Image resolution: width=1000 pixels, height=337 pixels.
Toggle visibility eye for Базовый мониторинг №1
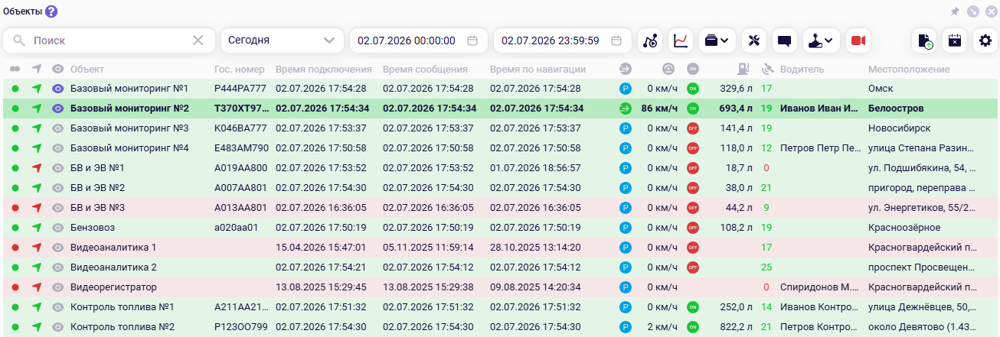[x=57, y=89]
